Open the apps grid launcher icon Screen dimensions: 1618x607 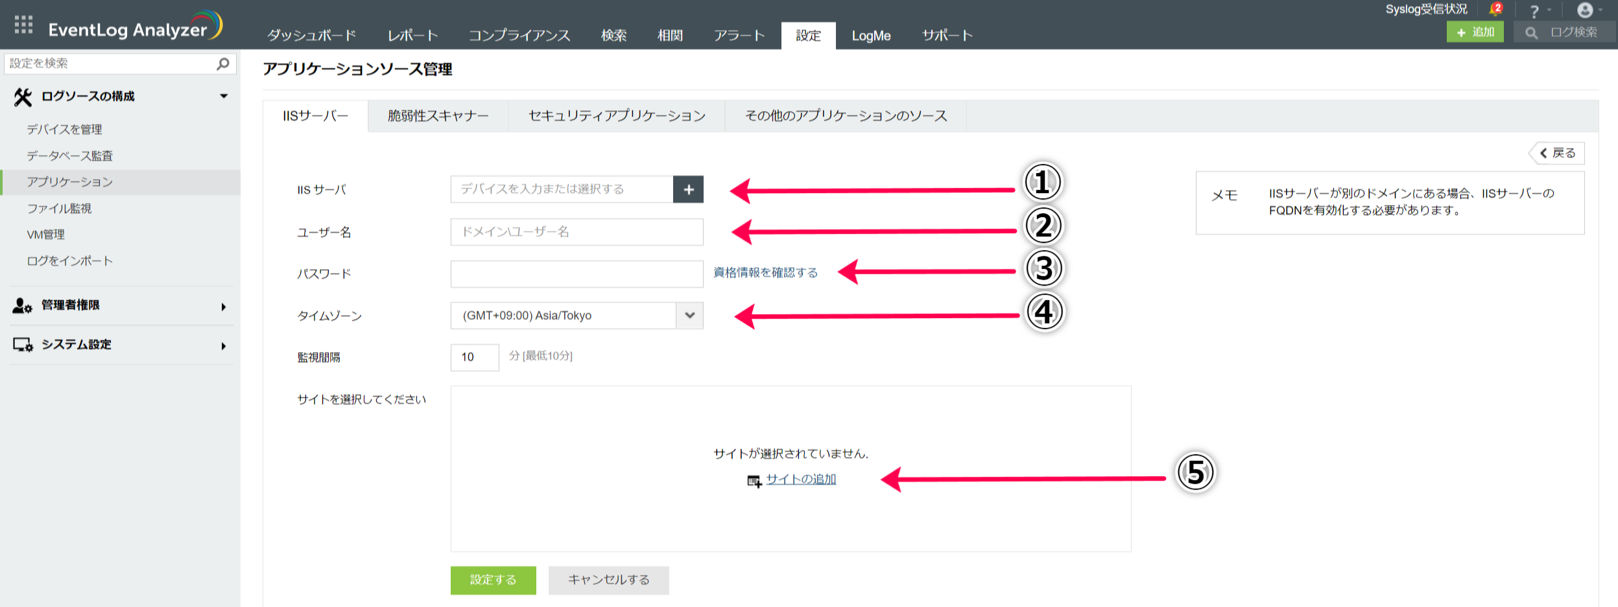pos(23,25)
